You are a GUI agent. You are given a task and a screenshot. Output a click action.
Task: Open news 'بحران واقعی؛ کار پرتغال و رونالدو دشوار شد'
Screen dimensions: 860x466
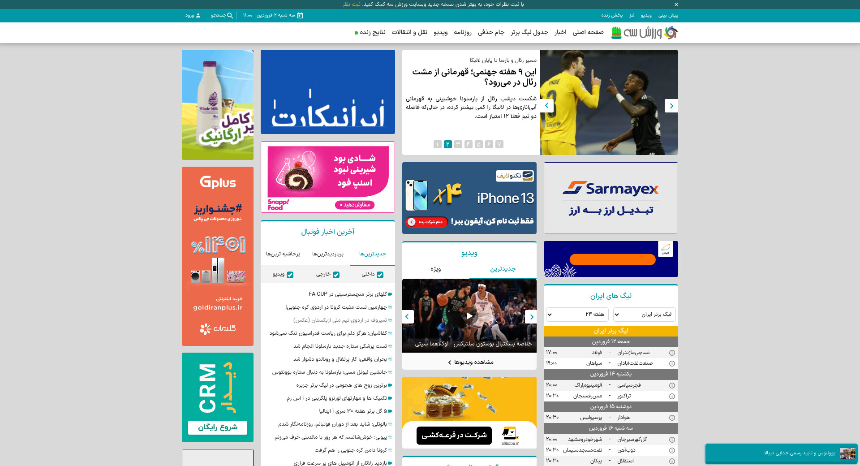(x=340, y=359)
